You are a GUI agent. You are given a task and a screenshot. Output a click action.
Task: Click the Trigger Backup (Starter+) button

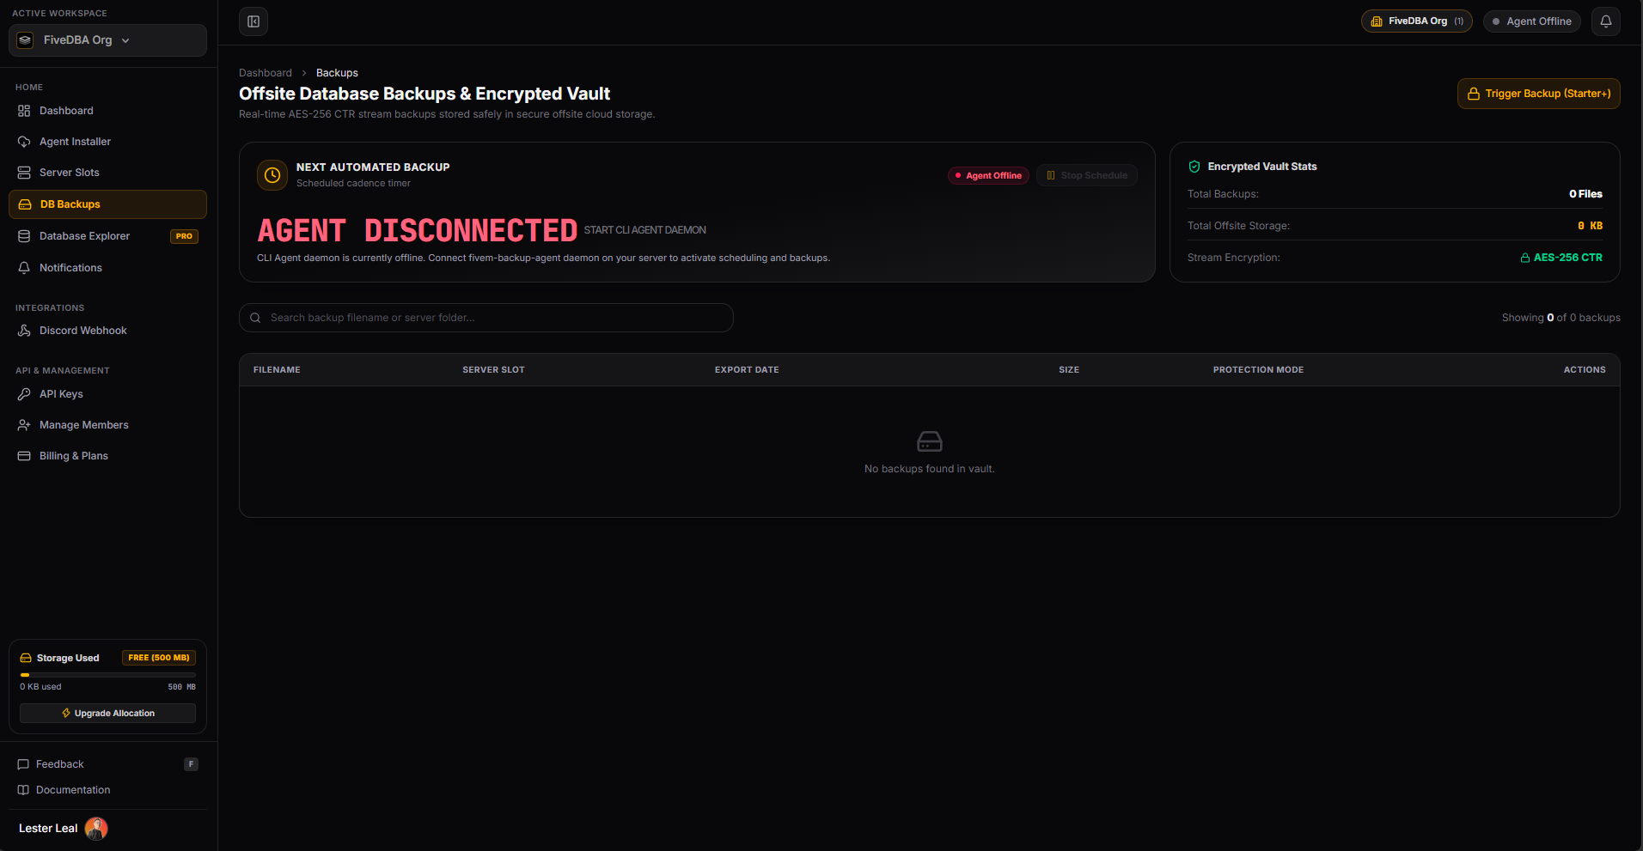coord(1538,94)
